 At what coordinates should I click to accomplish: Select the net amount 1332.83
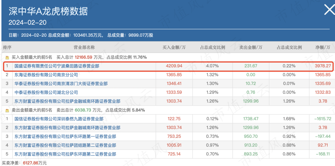coord(323,92)
